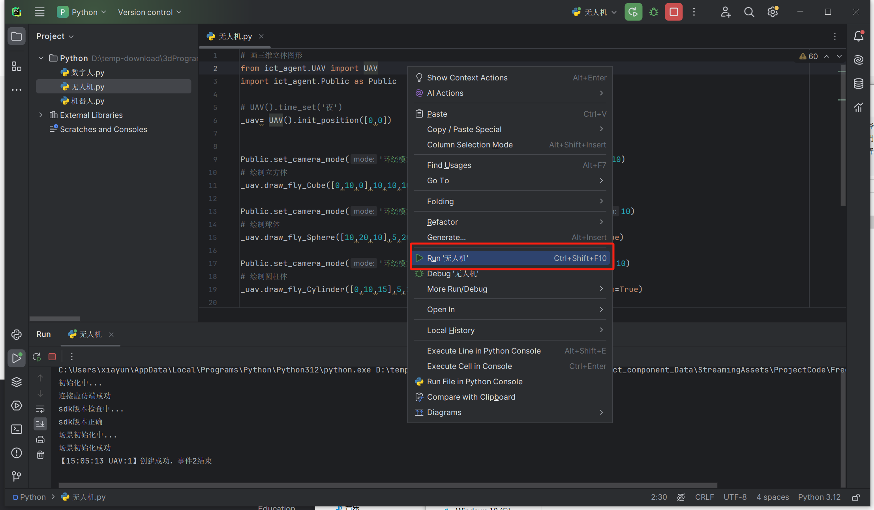Toggle scroll to end in Run console
The height and width of the screenshot is (510, 874).
(x=40, y=424)
